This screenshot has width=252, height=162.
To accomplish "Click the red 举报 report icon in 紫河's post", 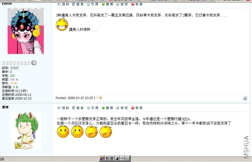I will click(x=133, y=108).
